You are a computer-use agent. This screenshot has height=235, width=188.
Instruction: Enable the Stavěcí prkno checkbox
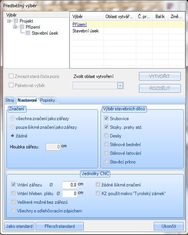click(106, 162)
